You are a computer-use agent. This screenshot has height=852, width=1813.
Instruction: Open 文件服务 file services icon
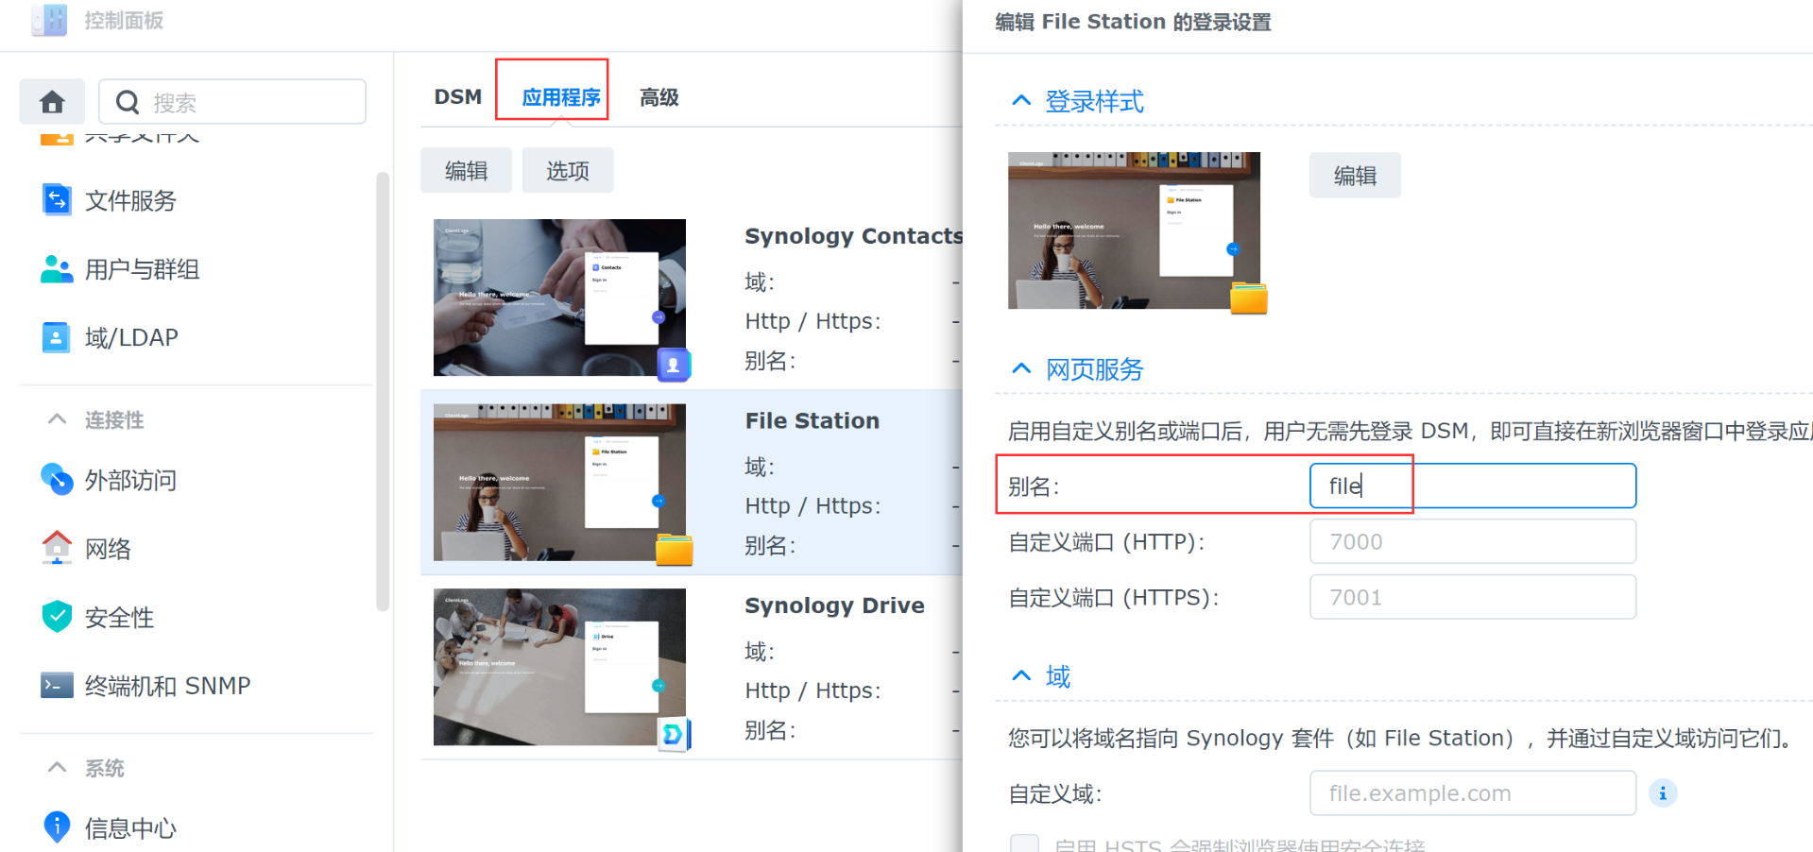(57, 199)
